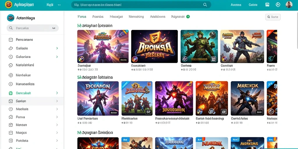The height and width of the screenshot is (149, 298).
Task: Expand the Gallacia sidebar chevron
Action: [x=57, y=48]
